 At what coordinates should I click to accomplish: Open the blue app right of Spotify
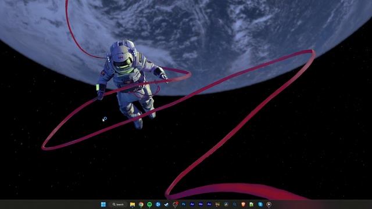point(158,204)
